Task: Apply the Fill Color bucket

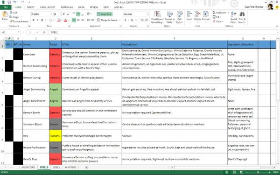Action: click(x=59, y=20)
